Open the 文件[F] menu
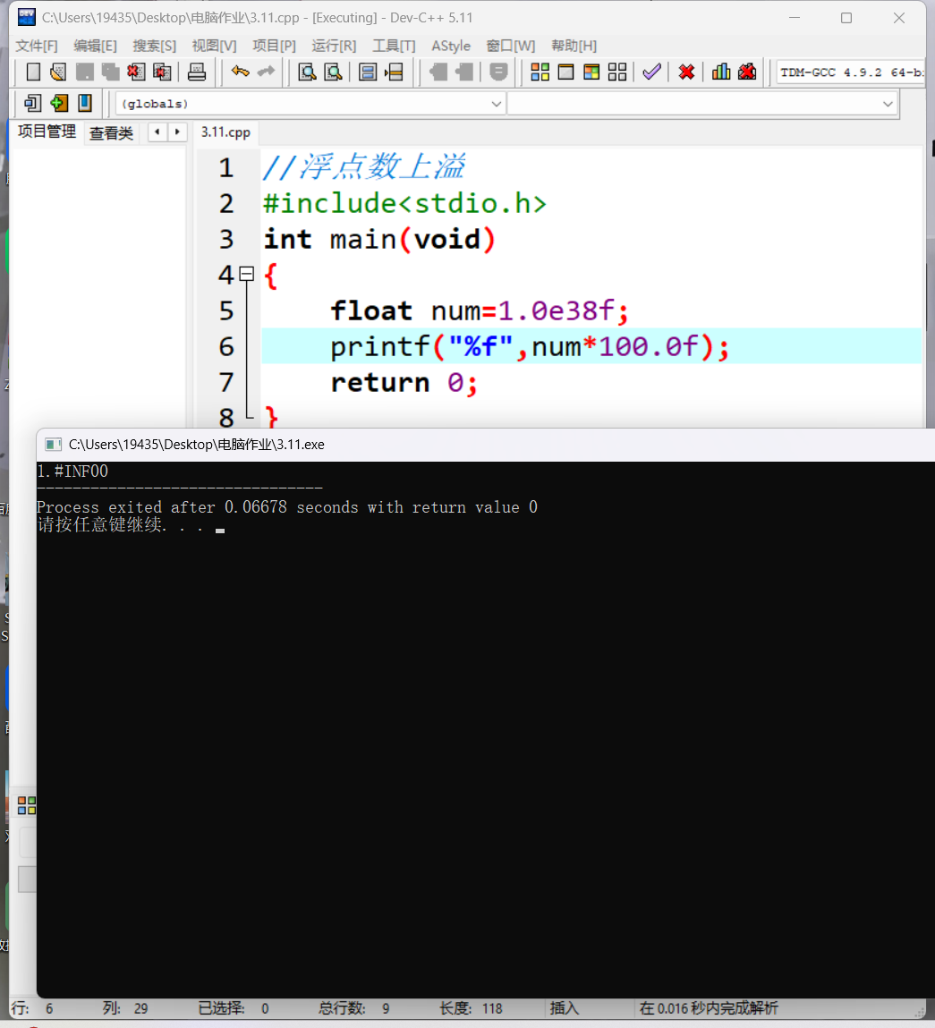This screenshot has width=935, height=1028. click(x=37, y=46)
